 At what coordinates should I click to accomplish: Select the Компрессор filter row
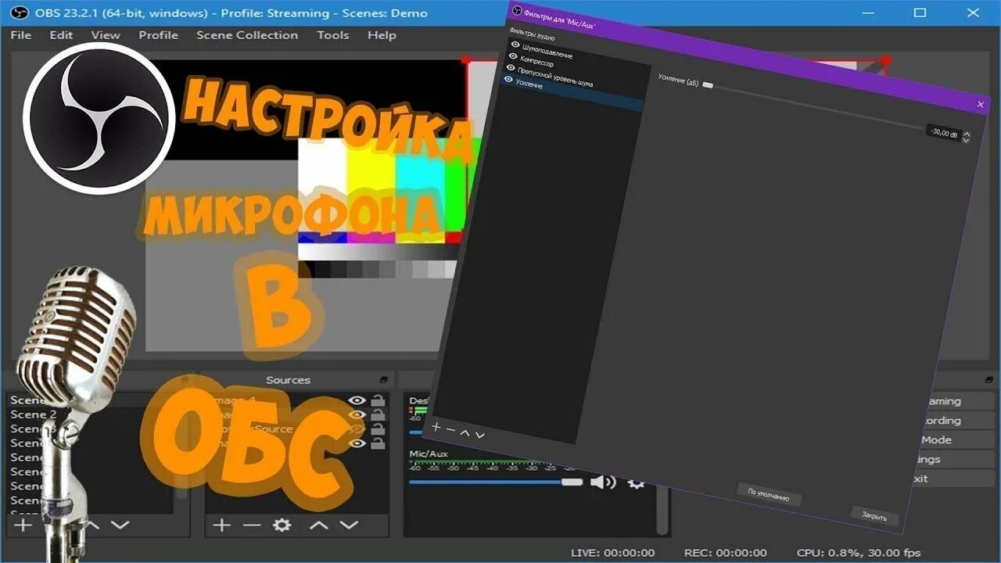pyautogui.click(x=579, y=70)
